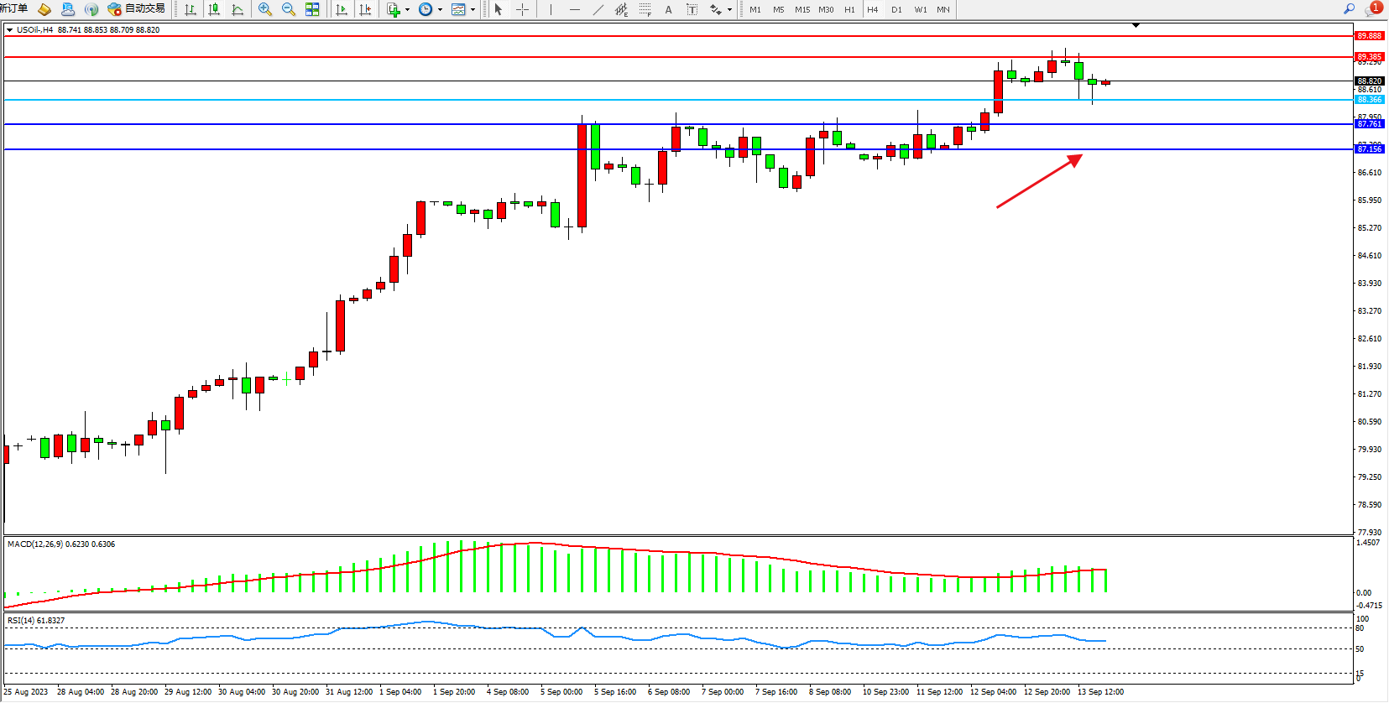Click the 新订单 new order button
This screenshot has height=703, width=1389.
tap(14, 9)
